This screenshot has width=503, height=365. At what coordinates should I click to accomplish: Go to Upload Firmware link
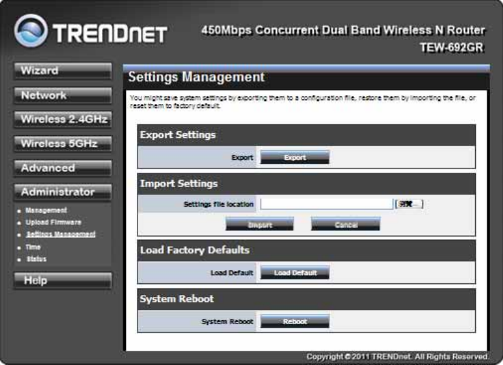53,222
